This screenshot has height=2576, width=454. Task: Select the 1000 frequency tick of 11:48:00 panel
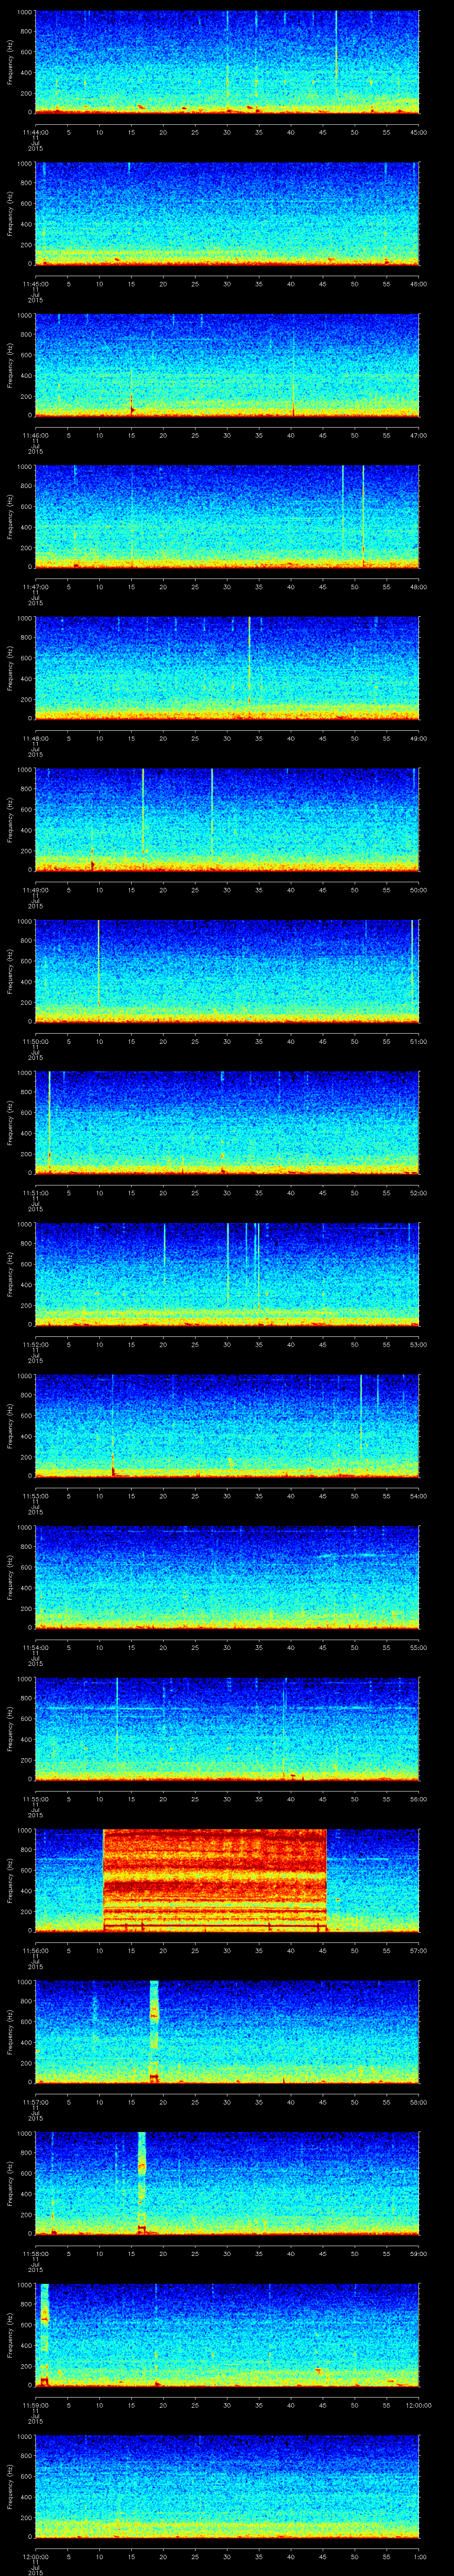(x=24, y=618)
